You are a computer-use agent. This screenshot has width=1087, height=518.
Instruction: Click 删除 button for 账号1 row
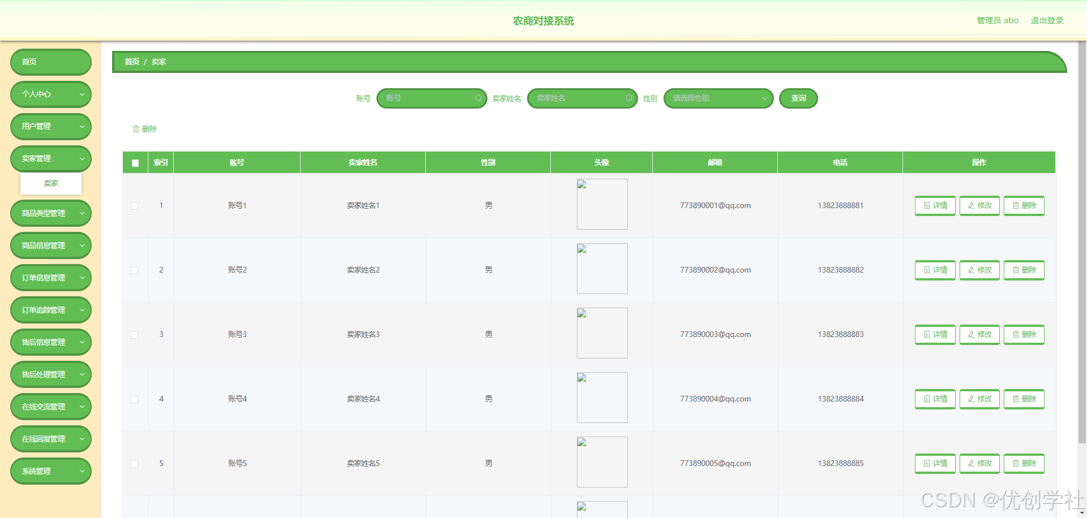point(1024,206)
